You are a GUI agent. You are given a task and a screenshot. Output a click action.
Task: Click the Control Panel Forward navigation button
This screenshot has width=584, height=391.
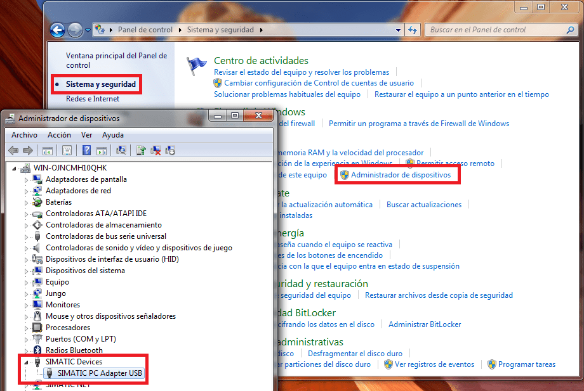pyautogui.click(x=76, y=30)
